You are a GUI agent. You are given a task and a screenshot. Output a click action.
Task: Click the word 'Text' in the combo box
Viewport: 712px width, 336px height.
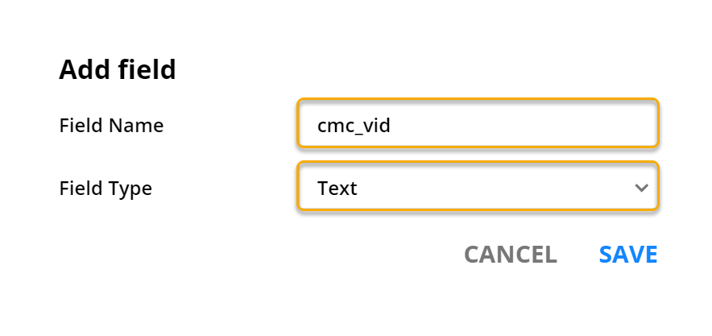[337, 189]
